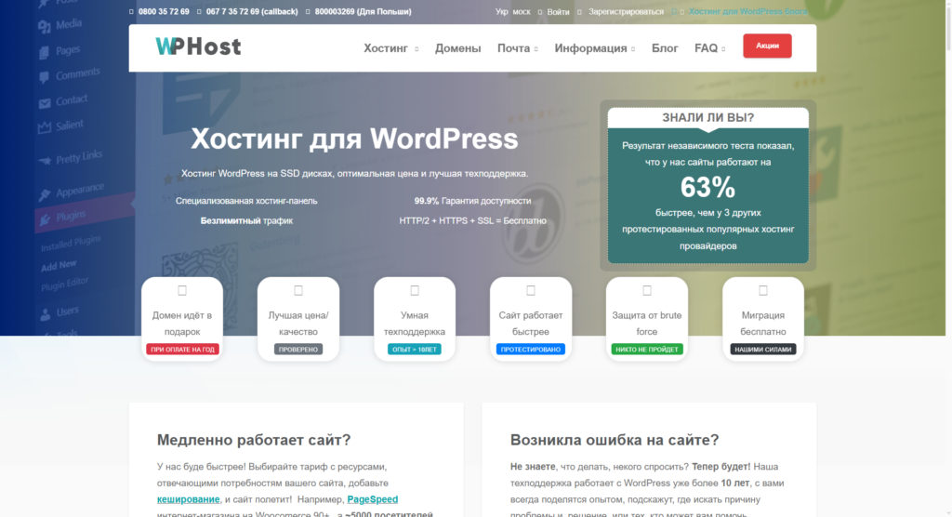The width and height of the screenshot is (952, 517).
Task: Switch language to моск
Action: (x=522, y=11)
